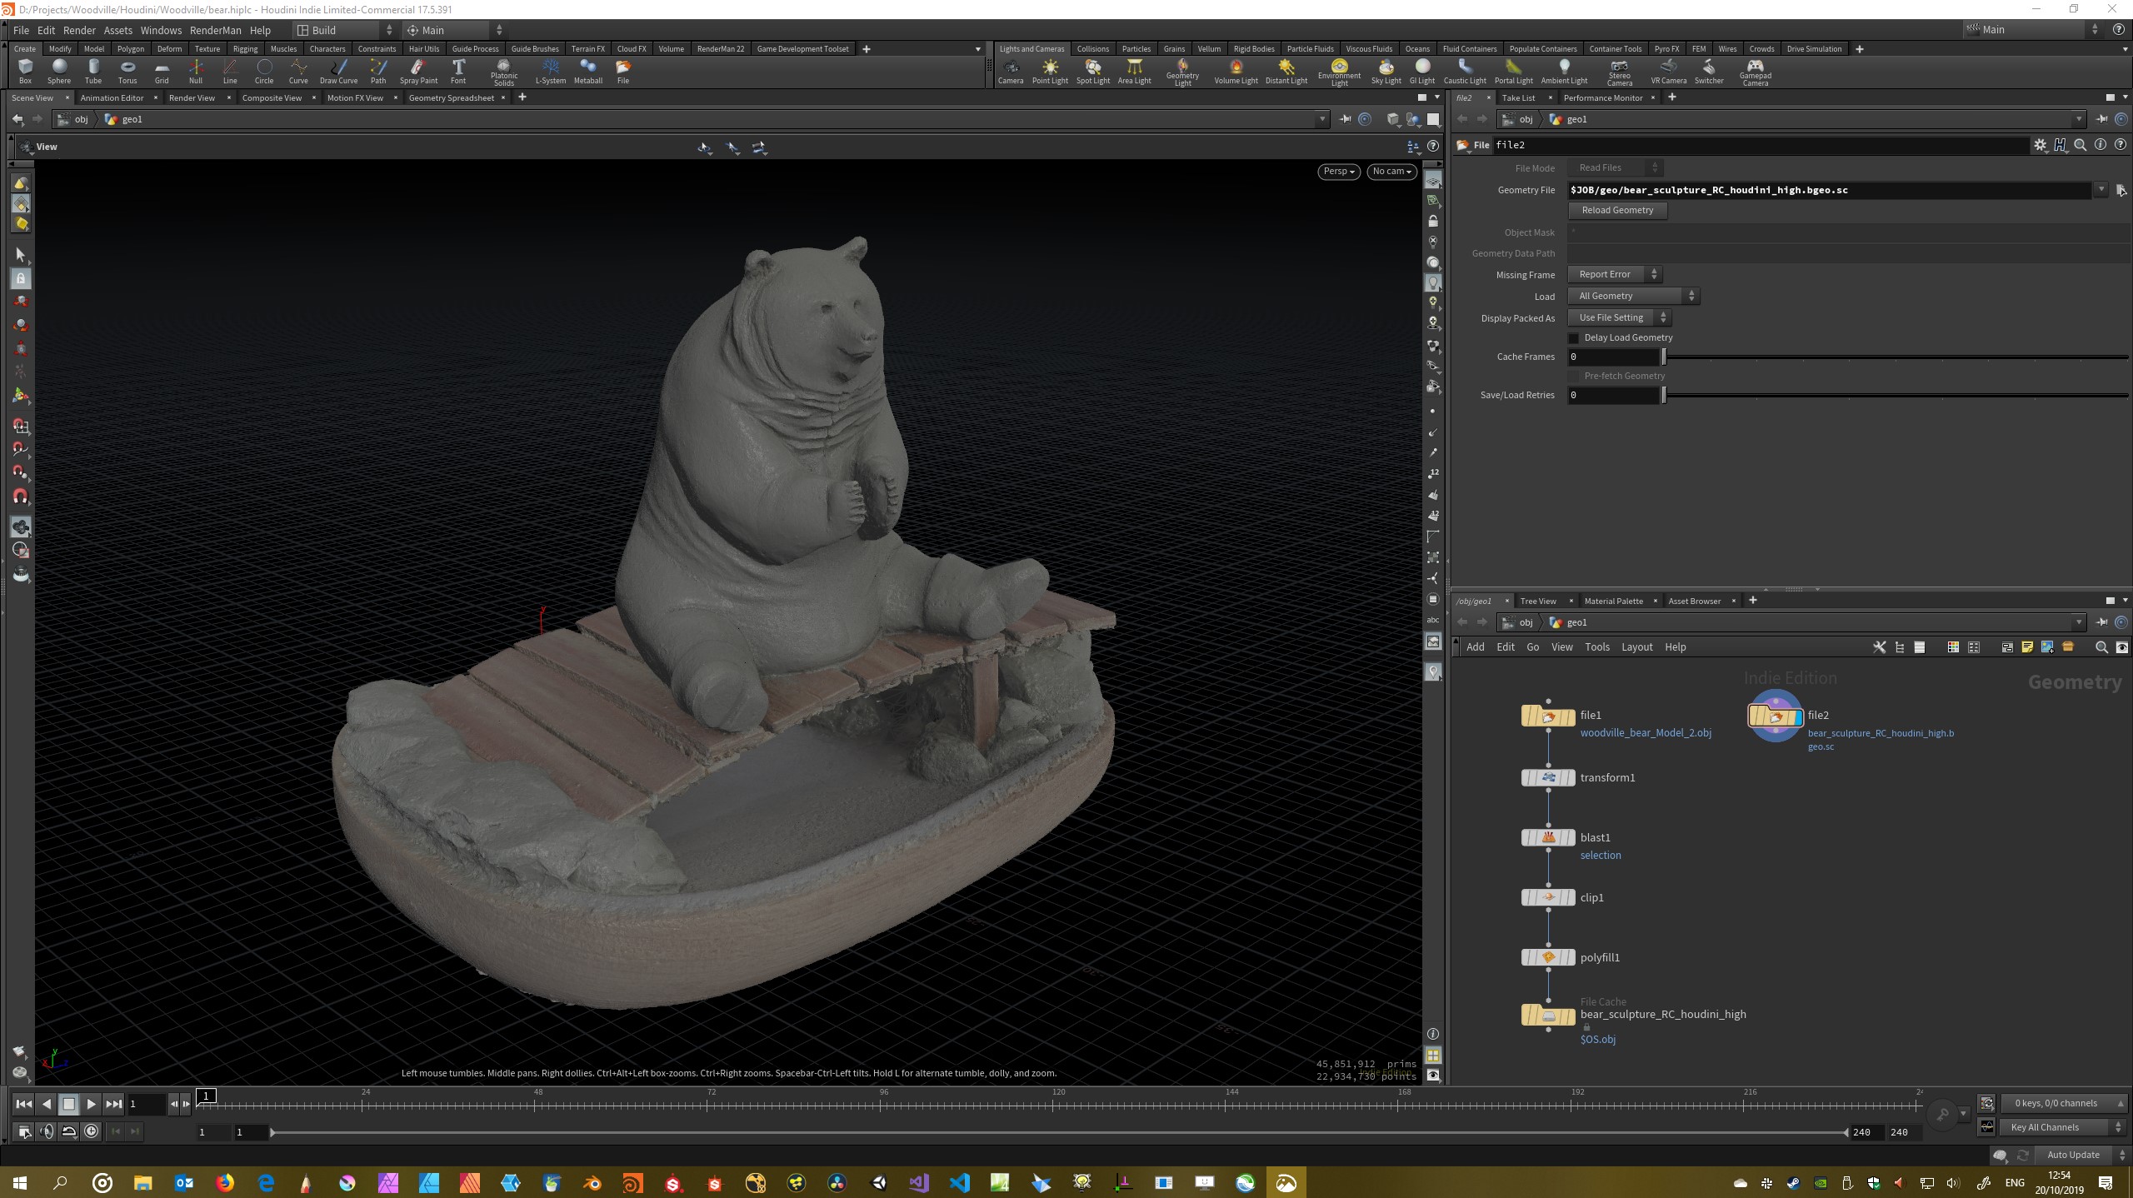Toggle the Auto Update mode button
The height and width of the screenshot is (1198, 2133).
pyautogui.click(x=2073, y=1155)
